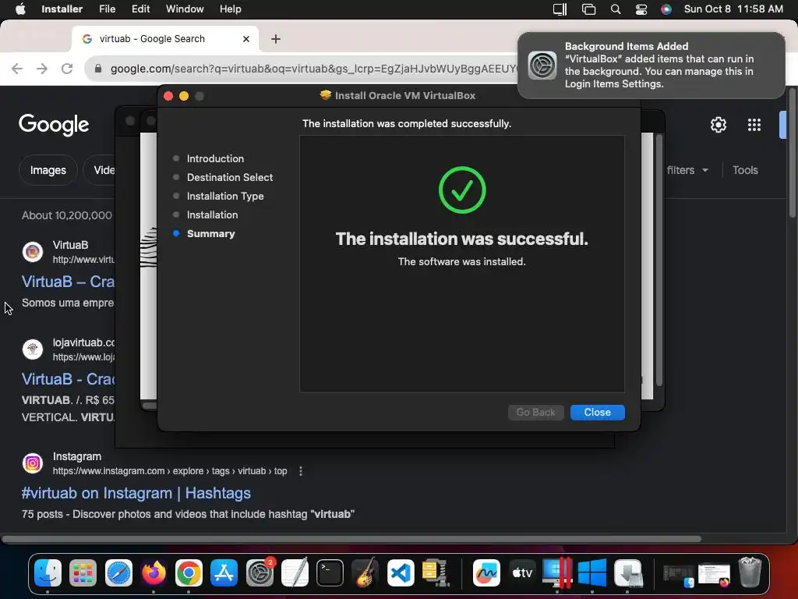The image size is (798, 599).
Task: Open the Trash in the dock
Action: pos(750,573)
